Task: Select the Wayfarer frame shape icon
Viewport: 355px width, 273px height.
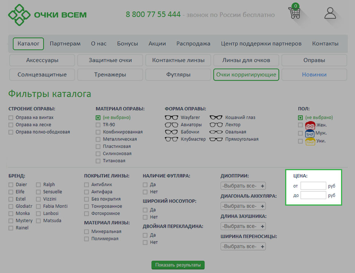Action: (x=171, y=117)
